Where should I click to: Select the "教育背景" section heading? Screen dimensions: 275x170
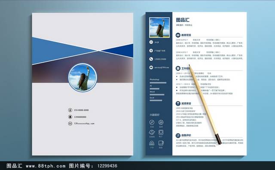click(x=186, y=35)
